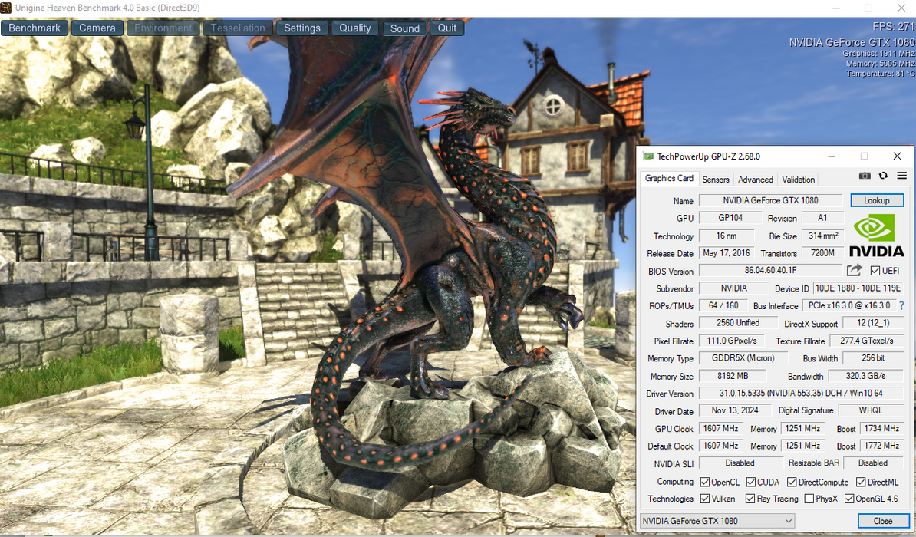Click the NVIDIA logo in GPU-Z

coord(876,236)
